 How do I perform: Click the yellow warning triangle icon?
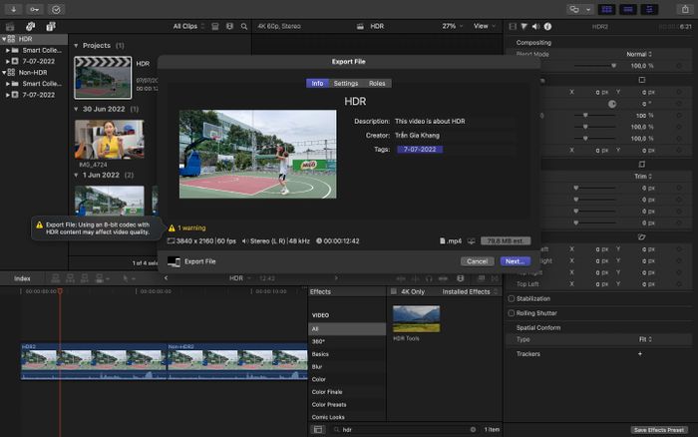click(x=172, y=228)
